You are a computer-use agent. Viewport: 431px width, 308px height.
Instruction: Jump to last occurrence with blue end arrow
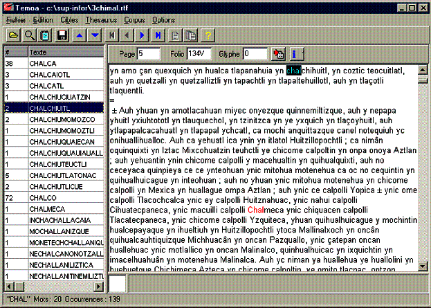158,35
